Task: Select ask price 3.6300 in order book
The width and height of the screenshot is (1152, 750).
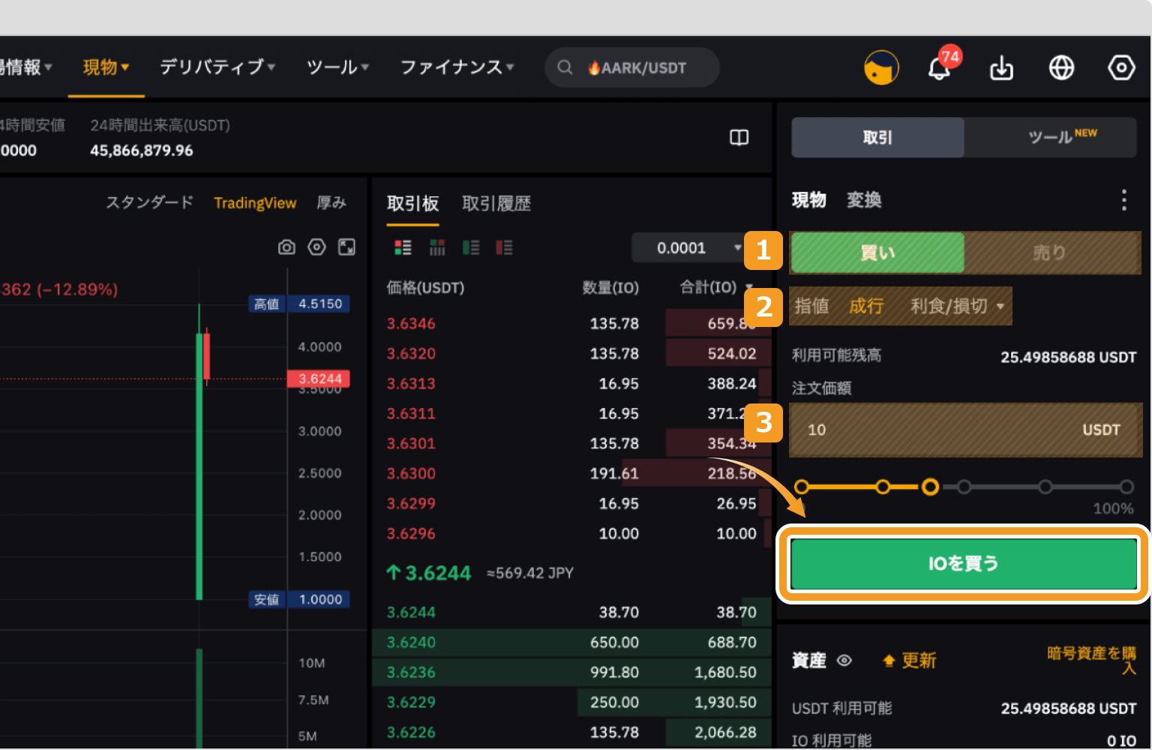Action: click(411, 473)
